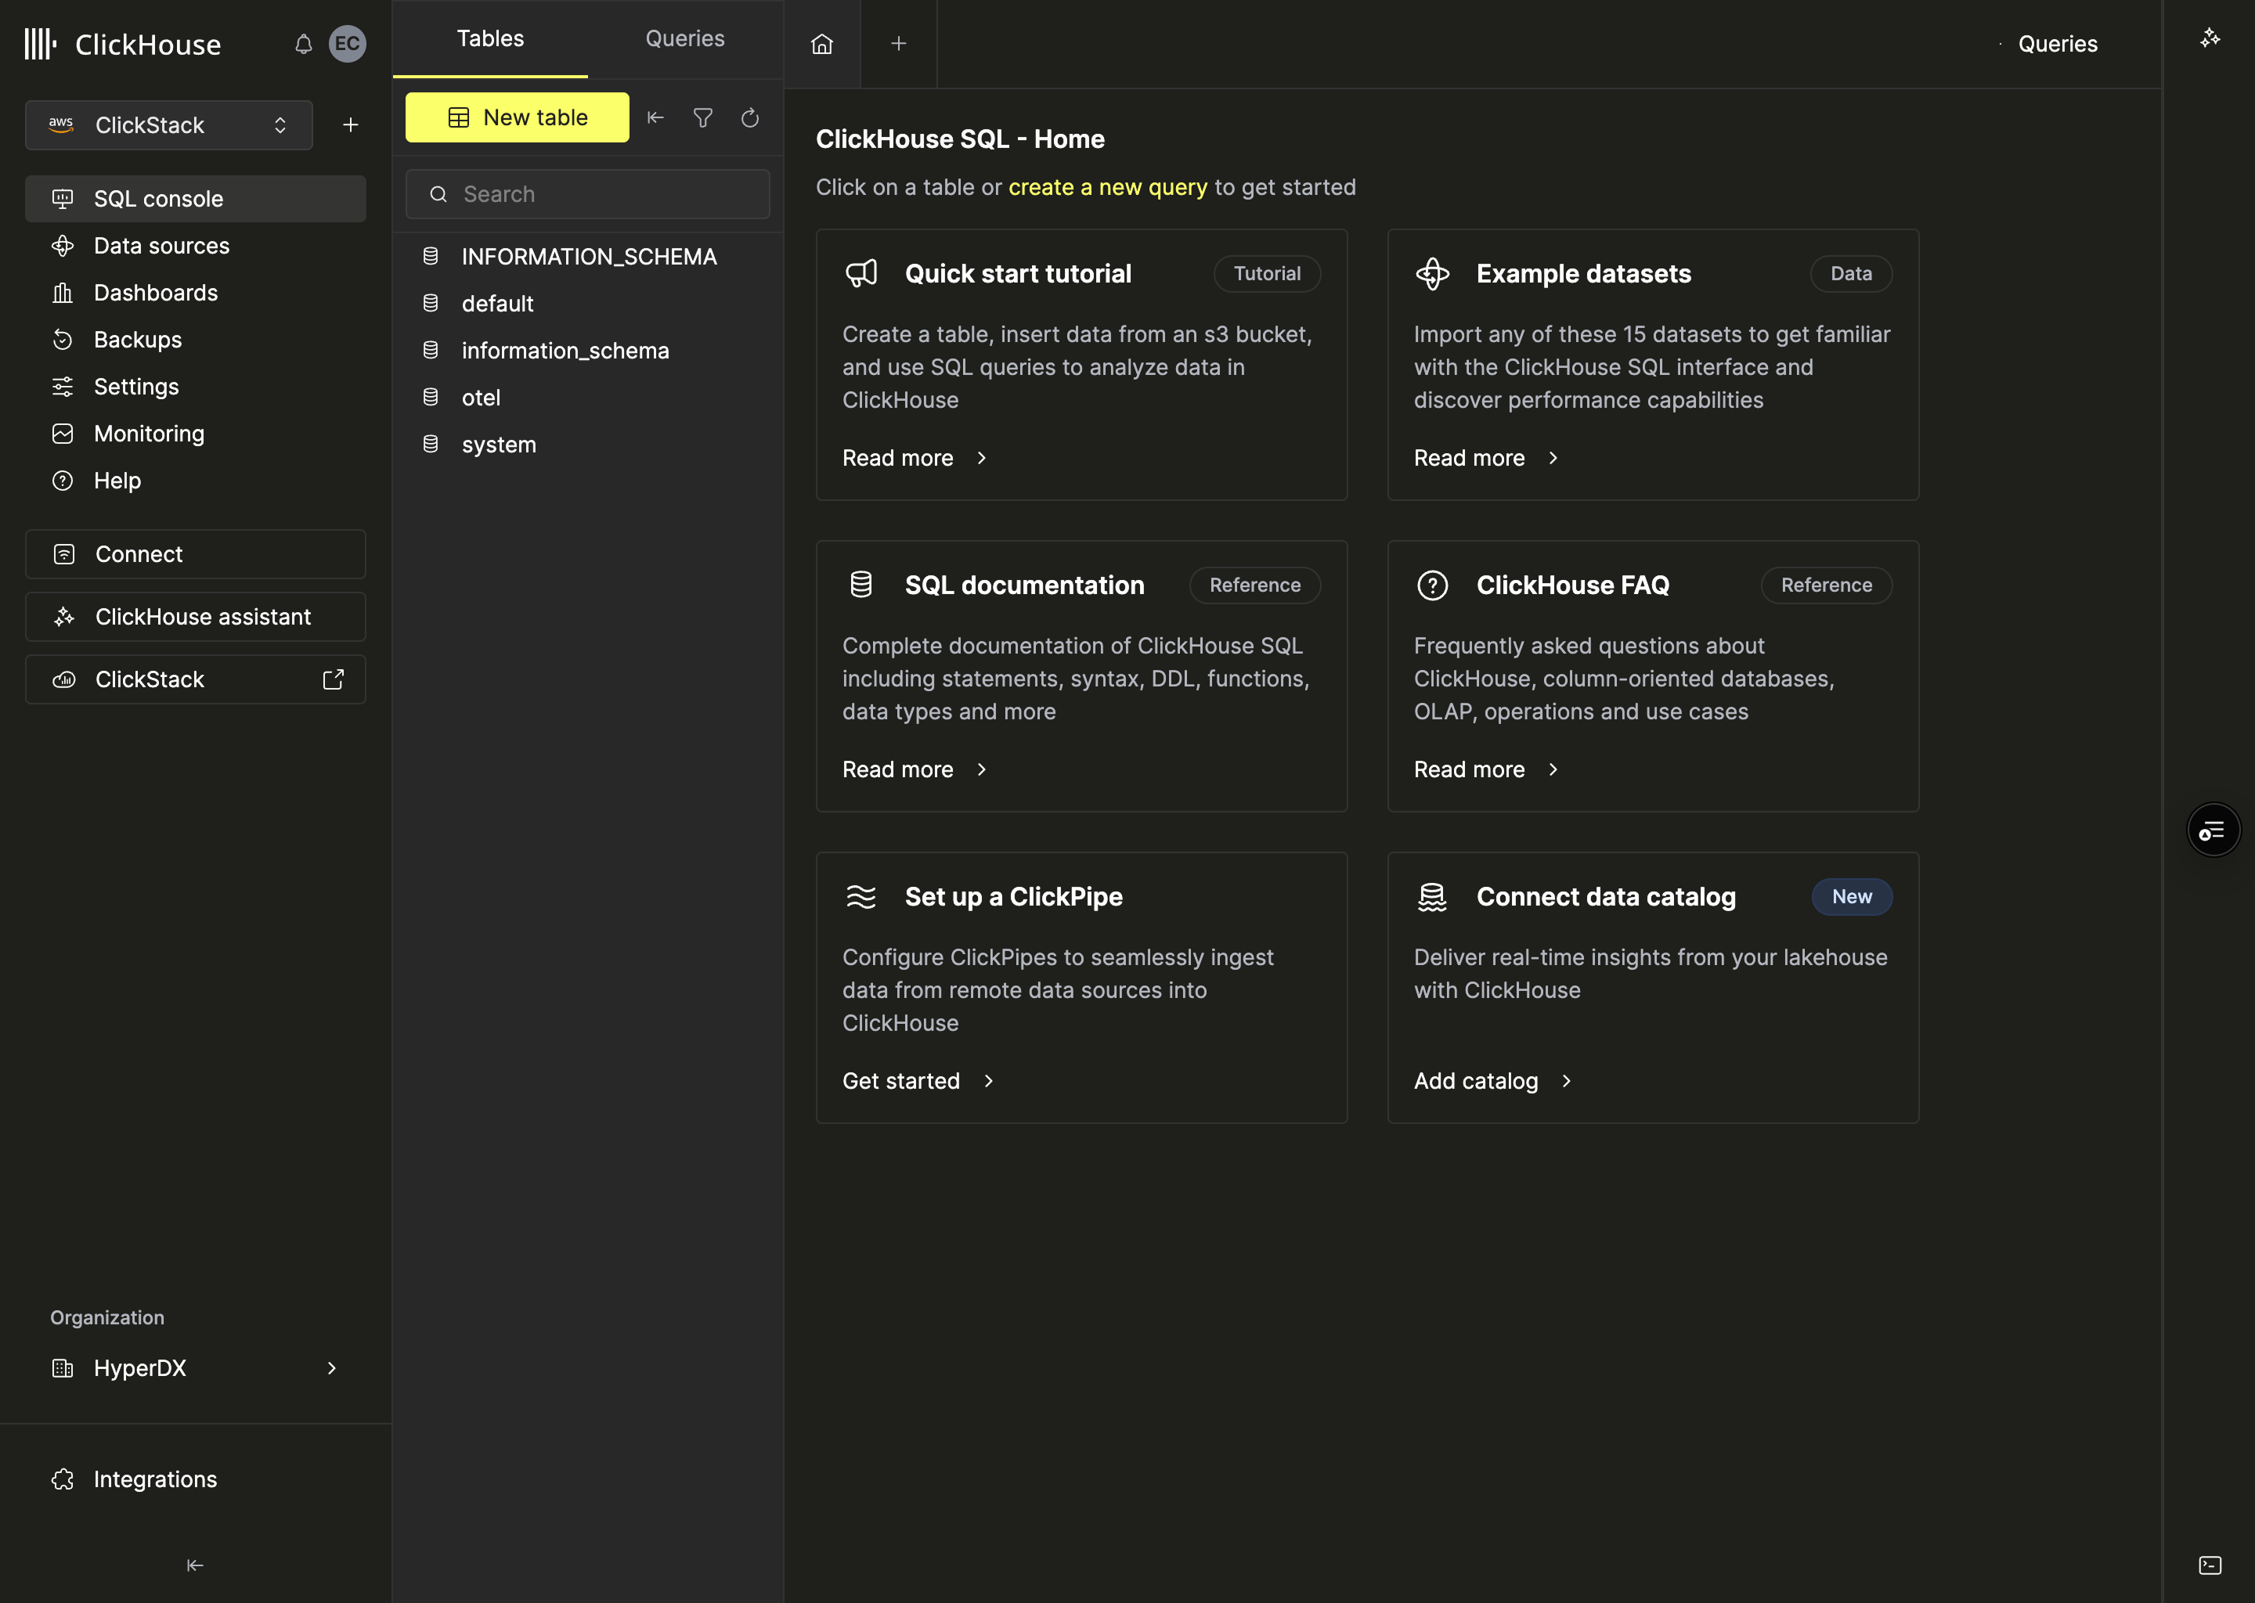Click the Connect button
The image size is (2255, 1603).
click(196, 553)
